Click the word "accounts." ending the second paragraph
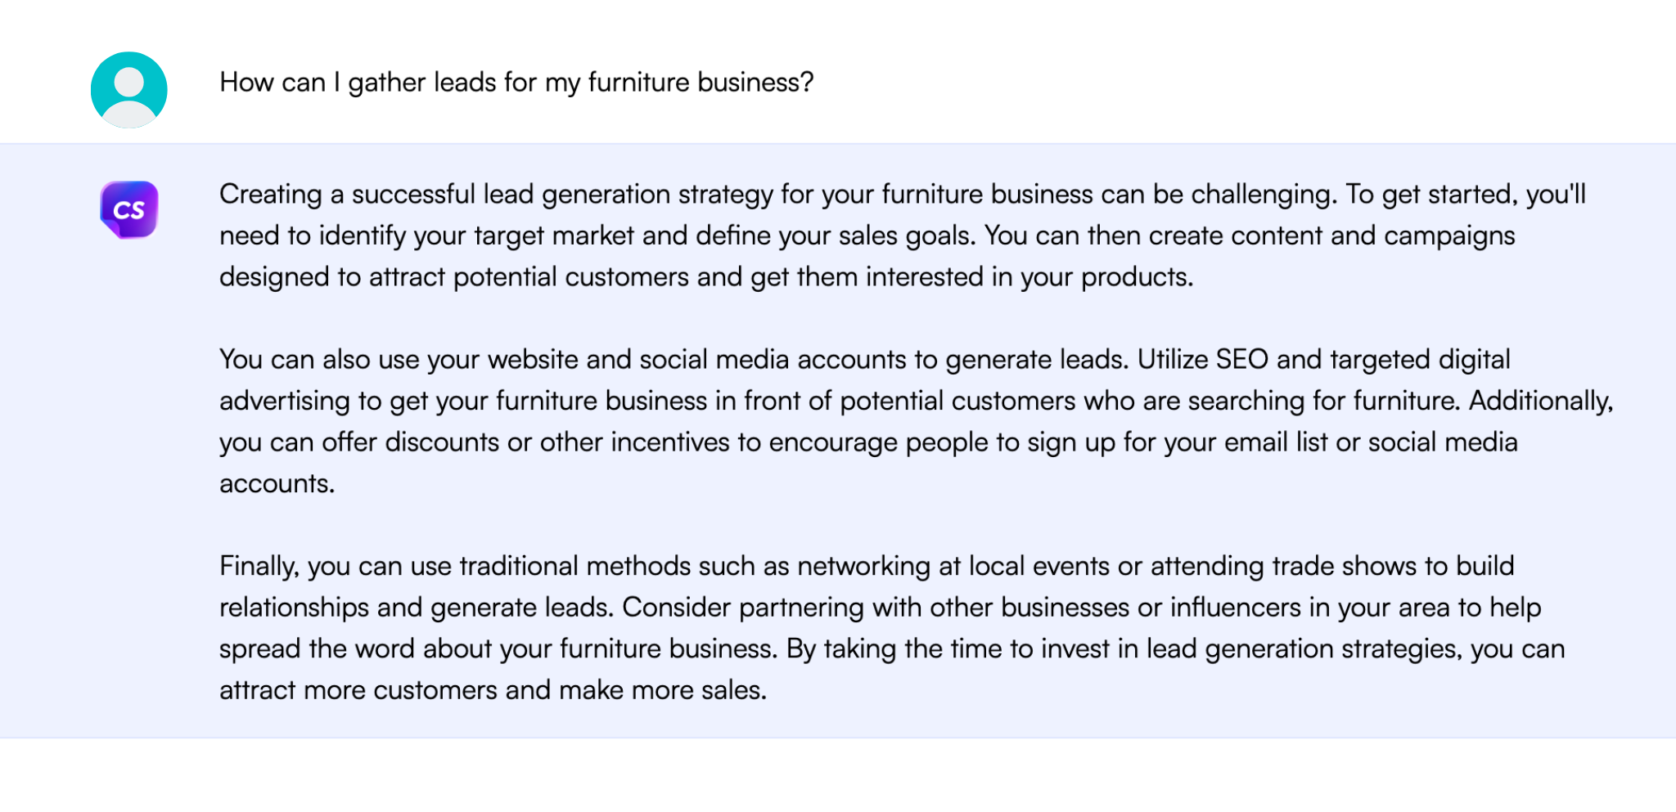This screenshot has width=1676, height=812. pos(277,484)
